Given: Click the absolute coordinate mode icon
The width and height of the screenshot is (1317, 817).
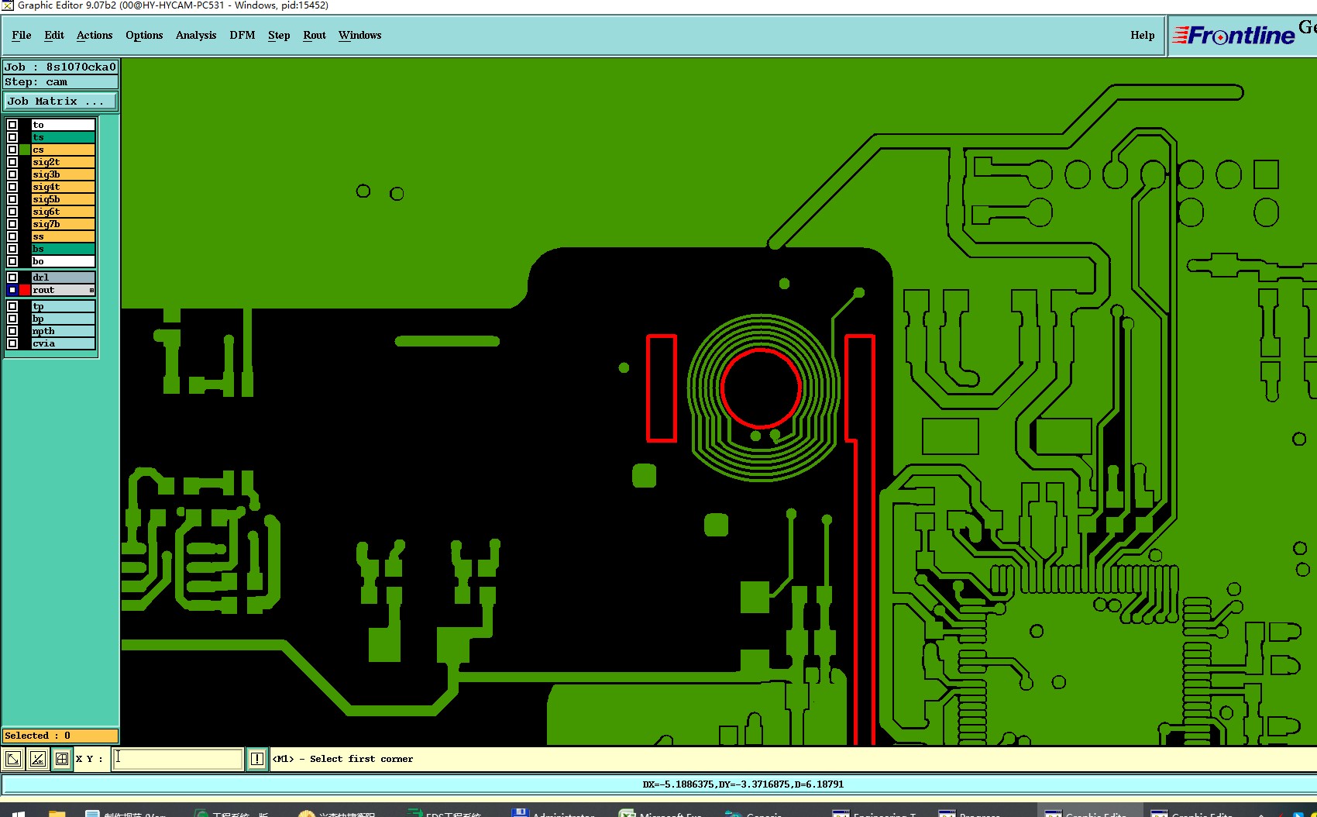Looking at the screenshot, I should (x=13, y=759).
